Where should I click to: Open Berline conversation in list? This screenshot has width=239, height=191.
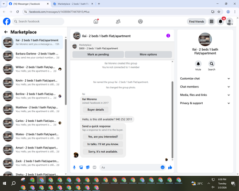[33, 96]
